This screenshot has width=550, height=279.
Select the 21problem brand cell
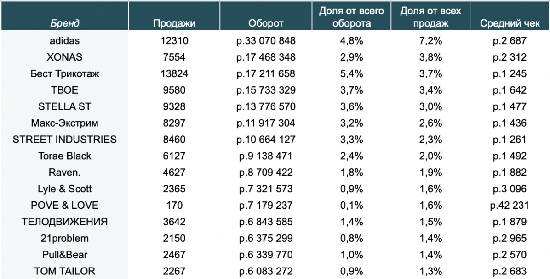click(64, 238)
